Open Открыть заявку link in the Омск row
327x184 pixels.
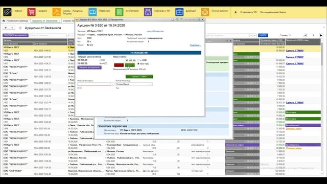click(294, 128)
